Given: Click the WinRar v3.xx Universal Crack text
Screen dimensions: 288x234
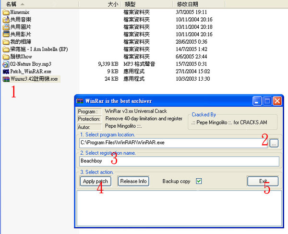Looking at the screenshot, I should [136, 111].
